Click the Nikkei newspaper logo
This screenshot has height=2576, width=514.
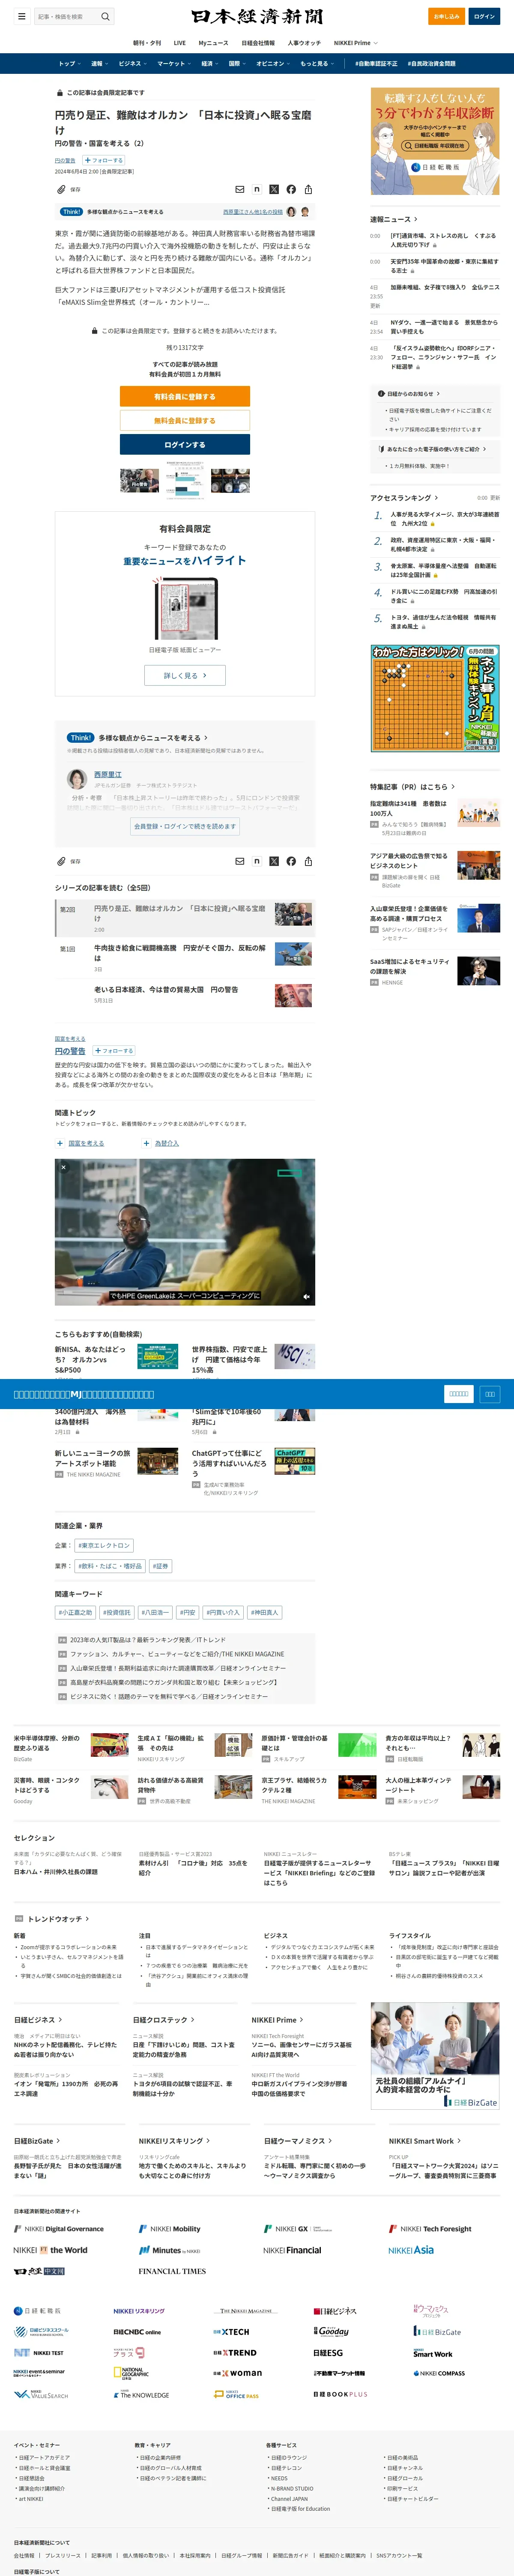(x=257, y=16)
